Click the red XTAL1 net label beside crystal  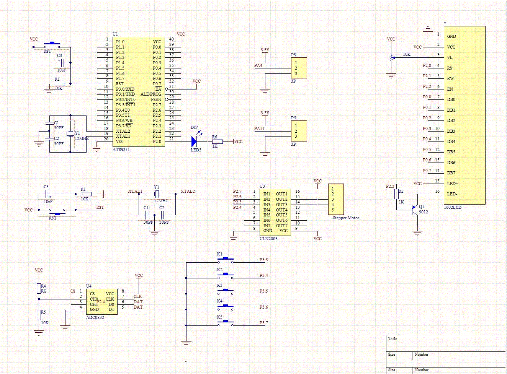[135, 191]
